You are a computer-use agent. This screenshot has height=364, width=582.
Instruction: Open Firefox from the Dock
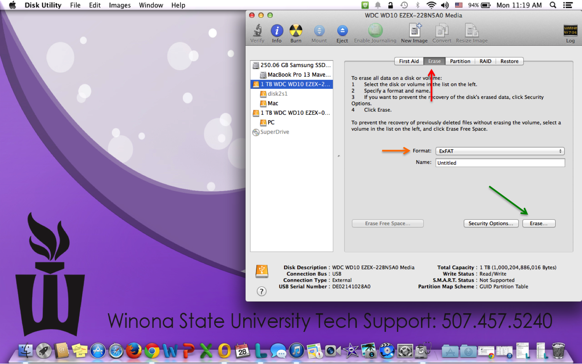pyautogui.click(x=134, y=351)
